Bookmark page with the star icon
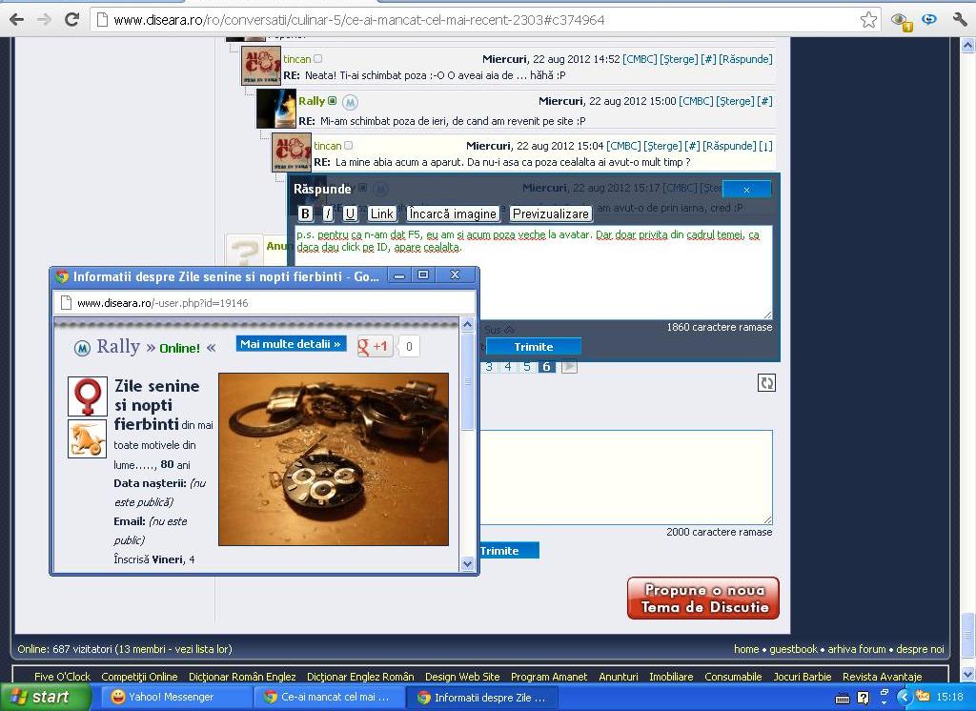 868,20
